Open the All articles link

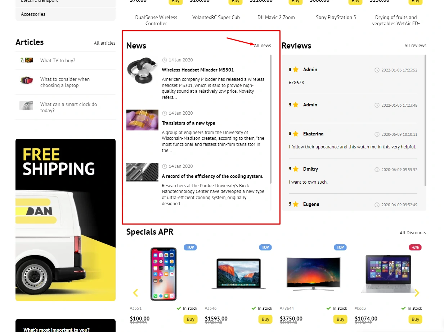click(105, 43)
